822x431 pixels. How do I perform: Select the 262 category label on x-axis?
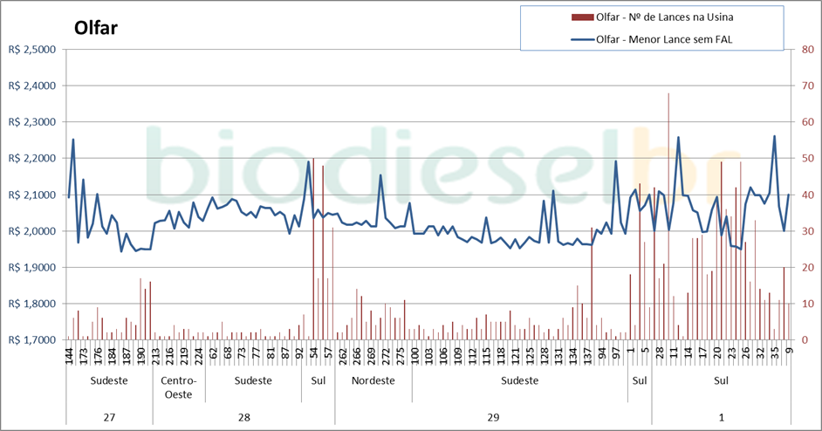click(x=343, y=356)
